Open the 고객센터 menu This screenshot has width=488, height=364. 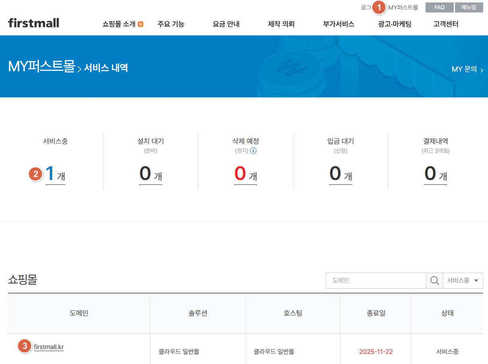coord(446,24)
